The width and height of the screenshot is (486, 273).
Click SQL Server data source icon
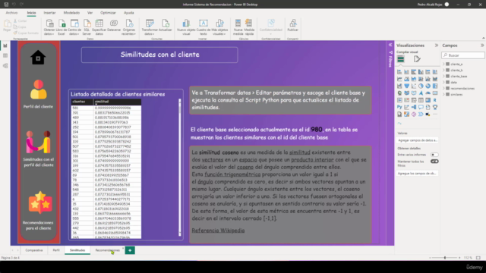point(87,27)
